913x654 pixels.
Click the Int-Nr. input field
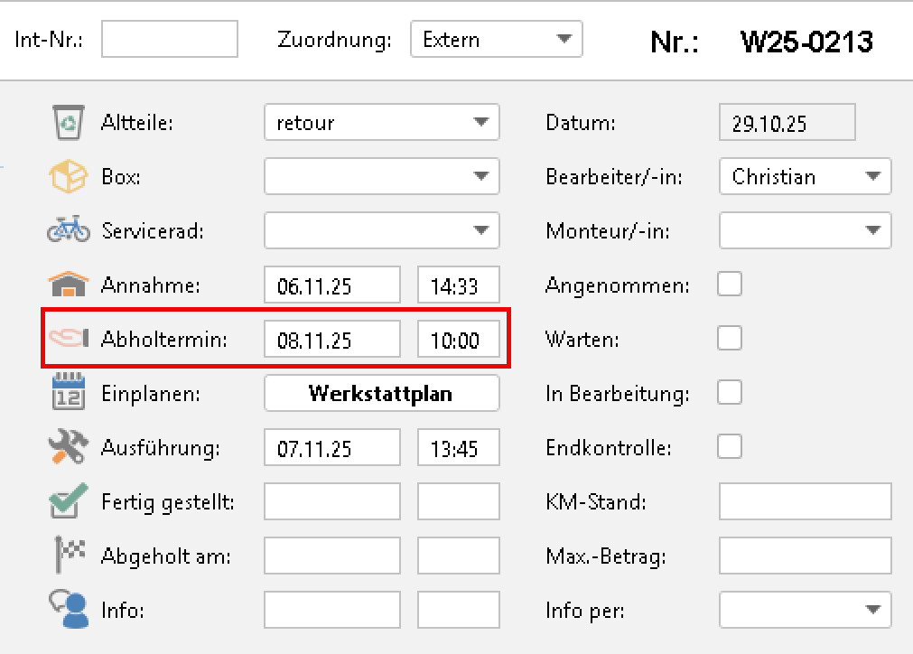click(169, 40)
